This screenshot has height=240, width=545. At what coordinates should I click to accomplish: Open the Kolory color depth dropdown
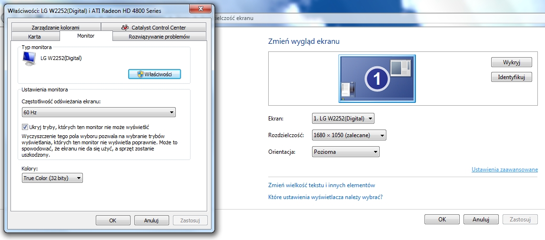(x=52, y=178)
